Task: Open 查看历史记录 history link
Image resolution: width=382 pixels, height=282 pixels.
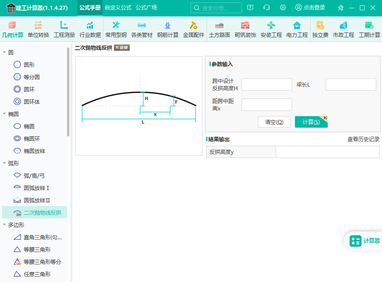Action: 363,140
